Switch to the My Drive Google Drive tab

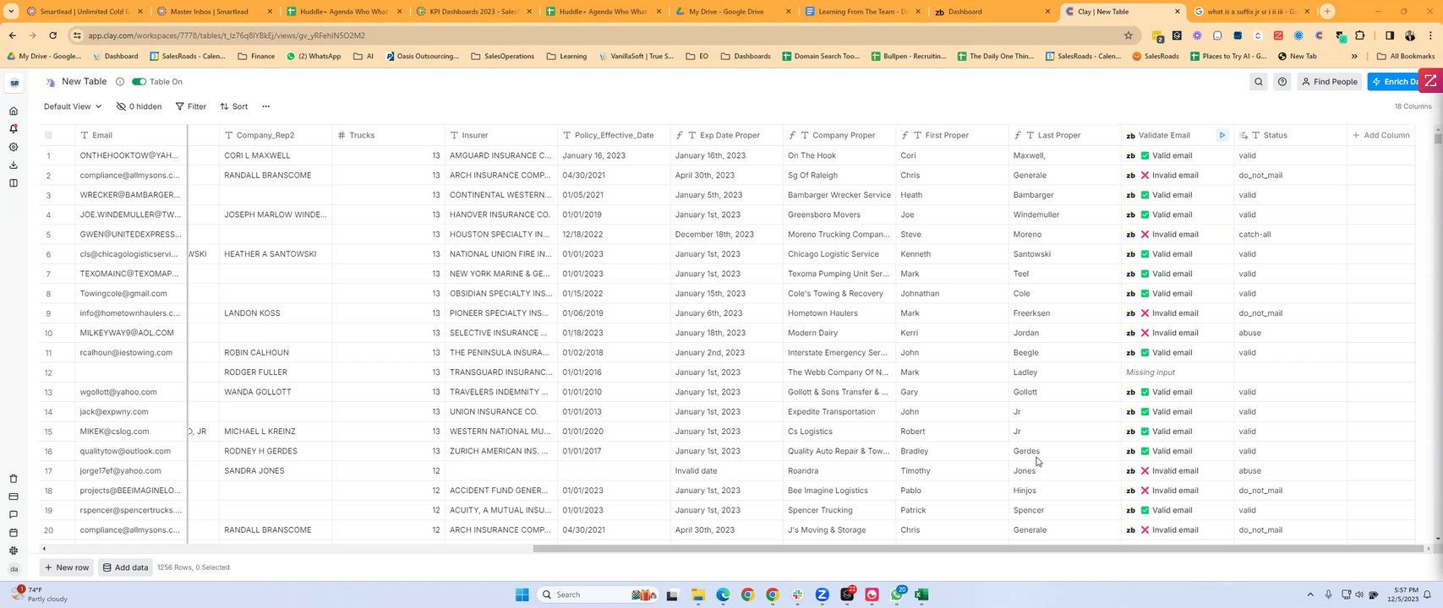click(x=733, y=12)
